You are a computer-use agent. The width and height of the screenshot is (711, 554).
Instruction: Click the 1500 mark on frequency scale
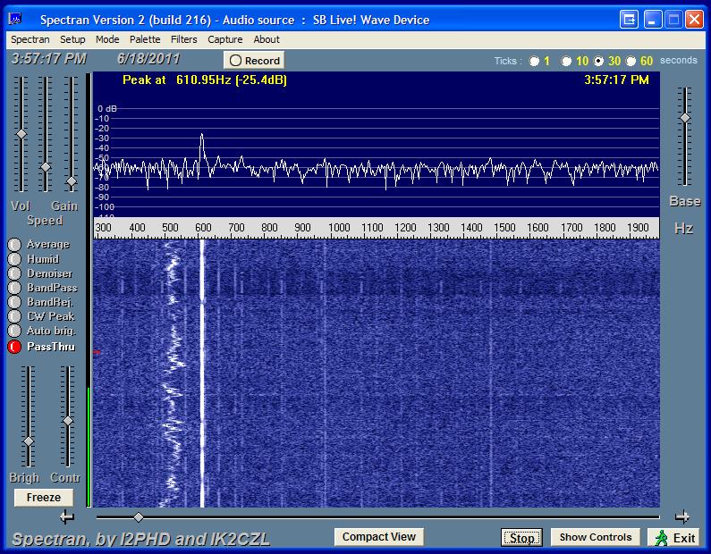pos(504,227)
